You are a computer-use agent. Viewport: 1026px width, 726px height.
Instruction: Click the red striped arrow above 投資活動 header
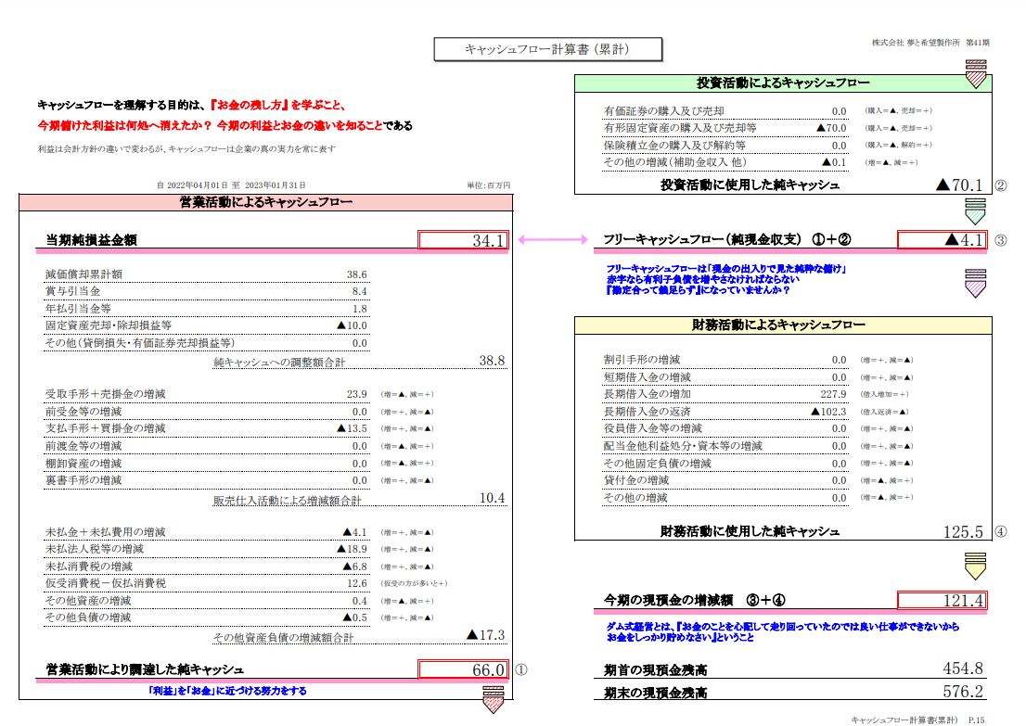[x=976, y=74]
